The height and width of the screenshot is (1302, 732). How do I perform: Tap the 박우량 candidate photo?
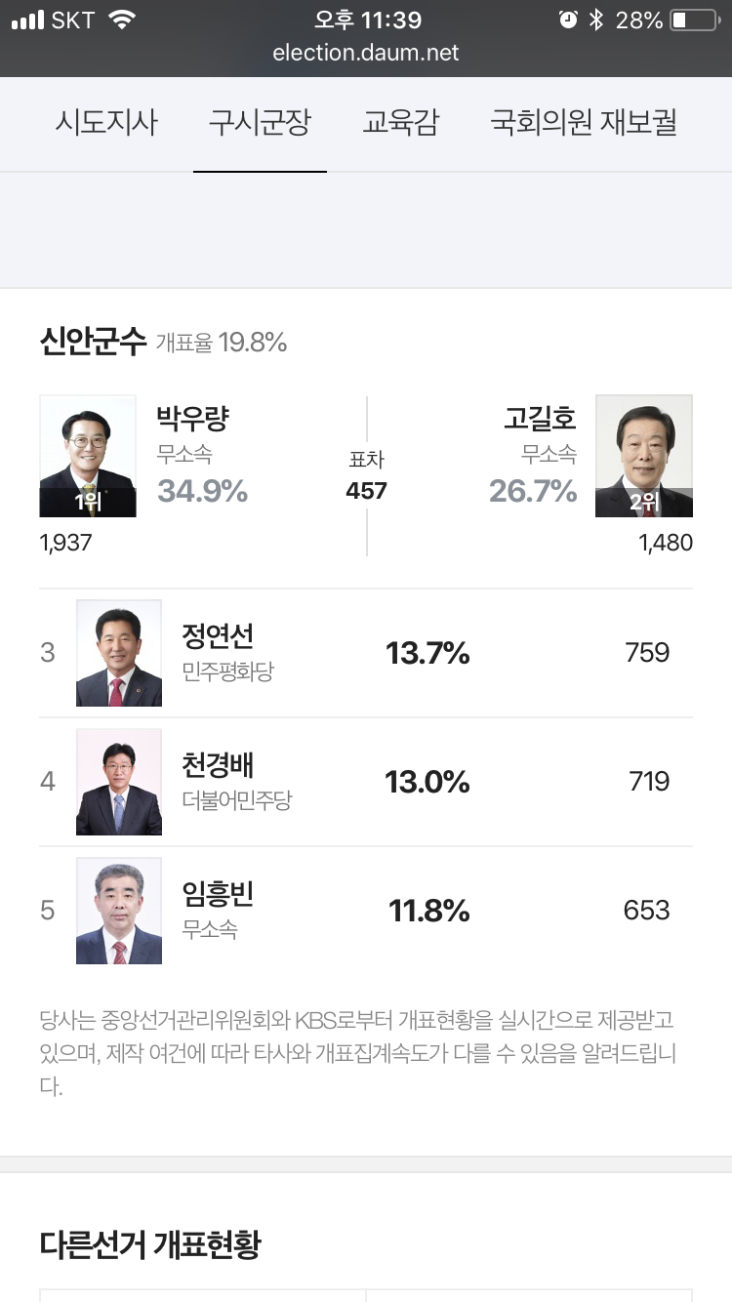click(88, 456)
